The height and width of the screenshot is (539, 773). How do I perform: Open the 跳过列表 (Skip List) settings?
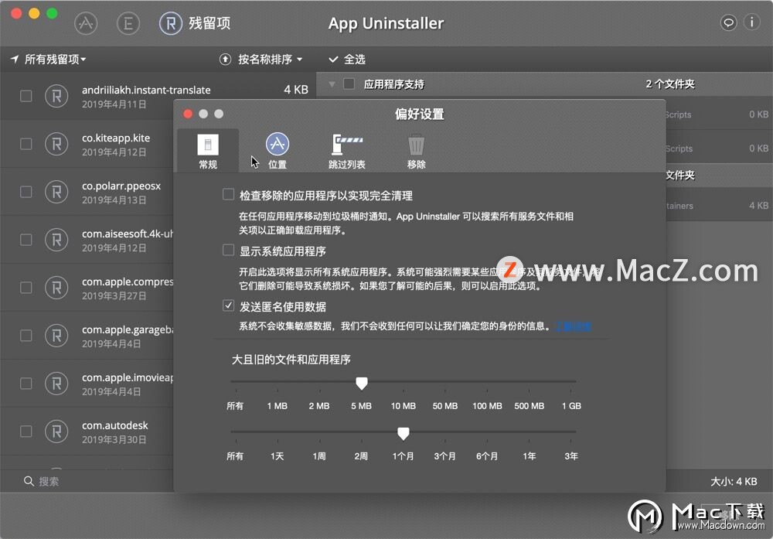point(346,151)
